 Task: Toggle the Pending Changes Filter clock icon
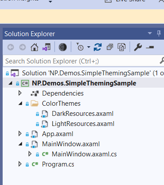coord(80,47)
